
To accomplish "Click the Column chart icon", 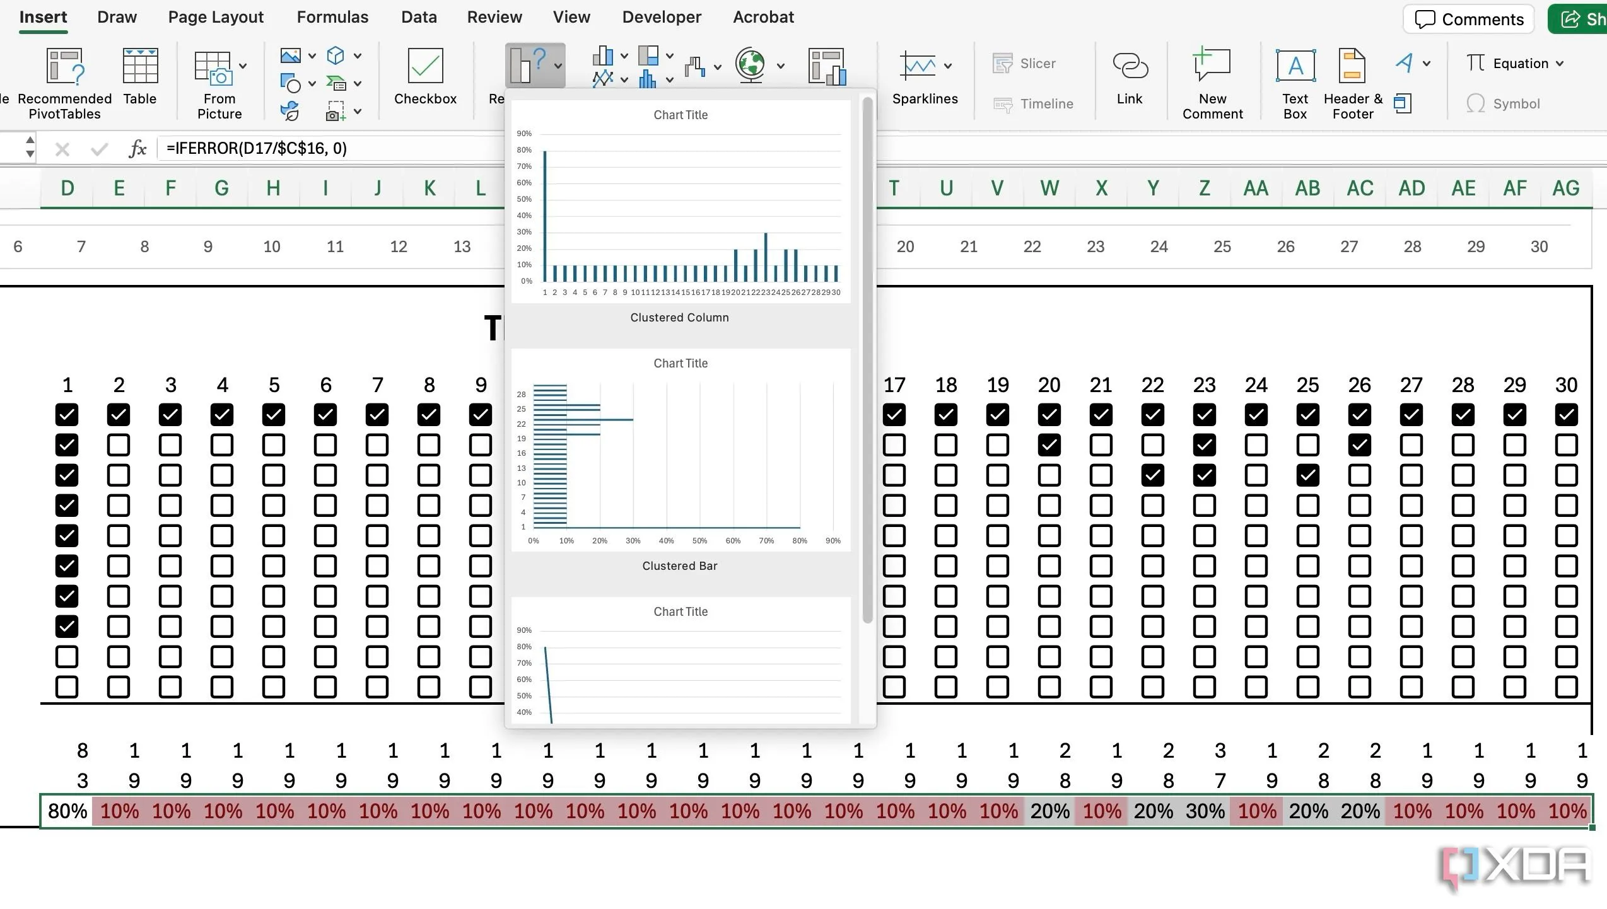I will pyautogui.click(x=603, y=55).
